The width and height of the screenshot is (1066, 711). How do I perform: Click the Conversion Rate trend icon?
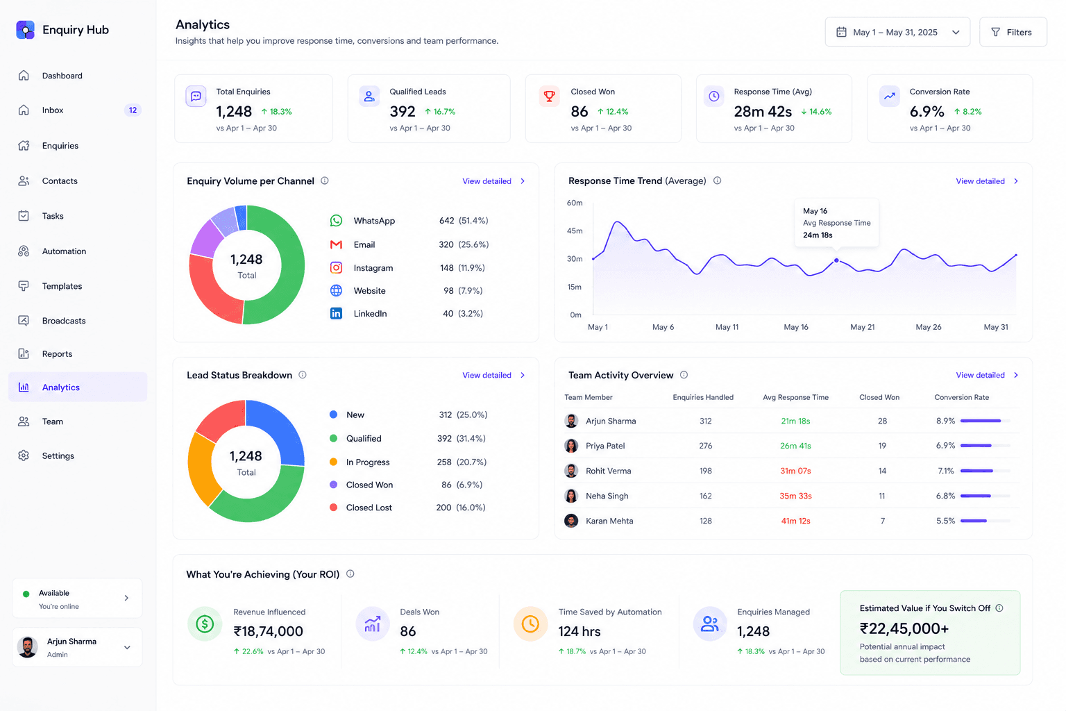(x=890, y=97)
